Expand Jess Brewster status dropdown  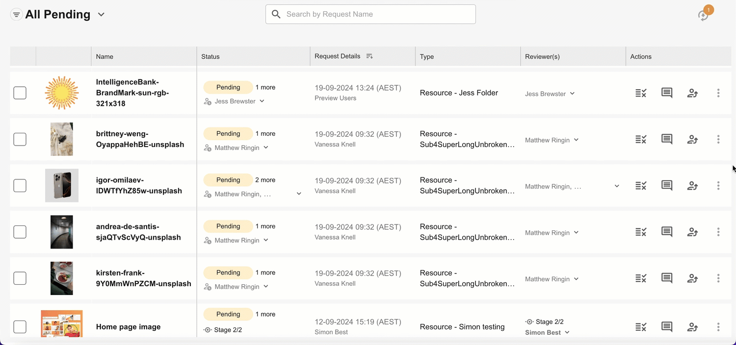click(x=262, y=101)
